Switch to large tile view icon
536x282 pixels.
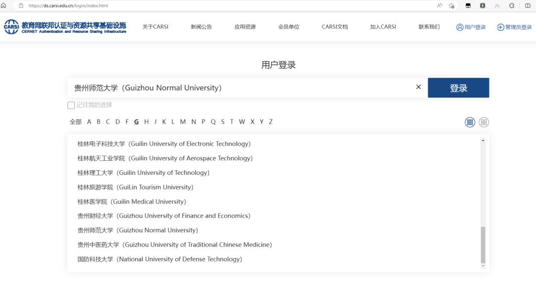click(484, 122)
